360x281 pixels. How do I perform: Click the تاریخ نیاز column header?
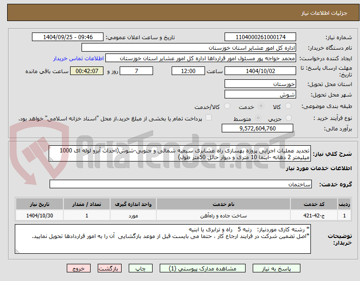pos(40,204)
